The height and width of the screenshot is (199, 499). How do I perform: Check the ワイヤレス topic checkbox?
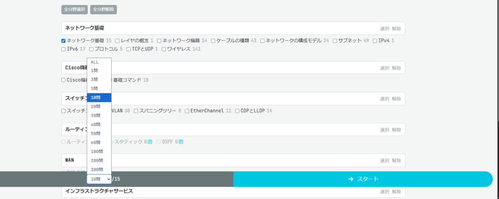tap(164, 49)
